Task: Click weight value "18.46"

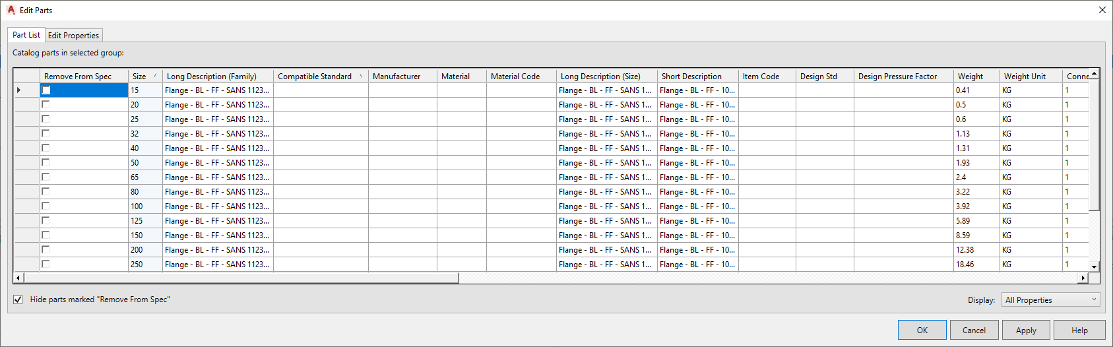Action: tap(976, 265)
